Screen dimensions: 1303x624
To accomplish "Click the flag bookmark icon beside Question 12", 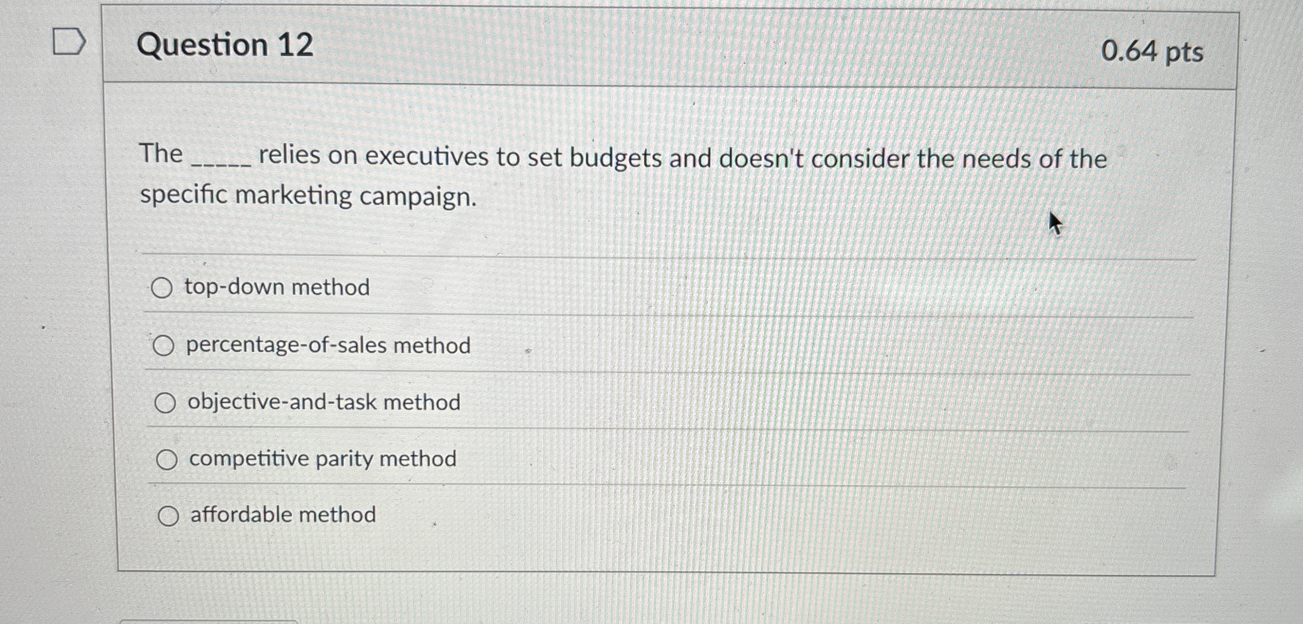I will [x=69, y=42].
